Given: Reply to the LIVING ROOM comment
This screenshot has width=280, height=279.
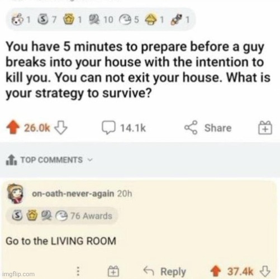Looking at the screenshot, I should pos(165,271).
